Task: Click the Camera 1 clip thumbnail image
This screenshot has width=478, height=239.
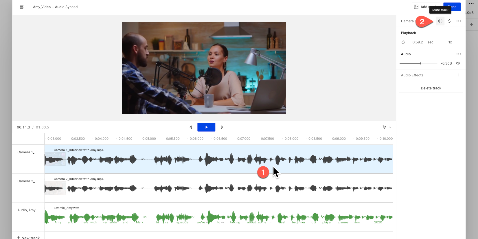Action: 56,159
